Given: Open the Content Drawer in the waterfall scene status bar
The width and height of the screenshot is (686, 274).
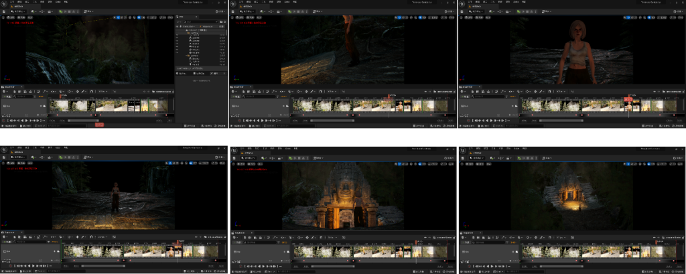Looking at the screenshot, I should coord(8,125).
